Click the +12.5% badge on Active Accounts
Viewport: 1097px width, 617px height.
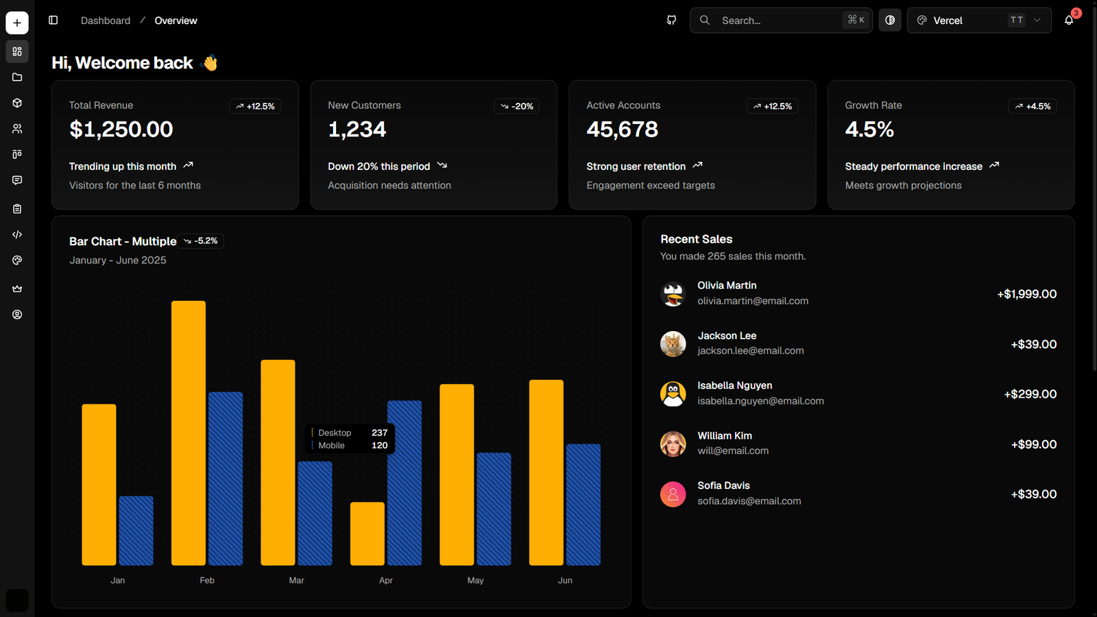pos(772,106)
